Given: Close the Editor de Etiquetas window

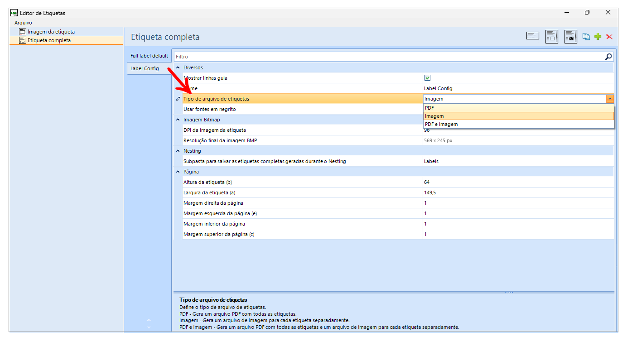Looking at the screenshot, I should pos(608,13).
